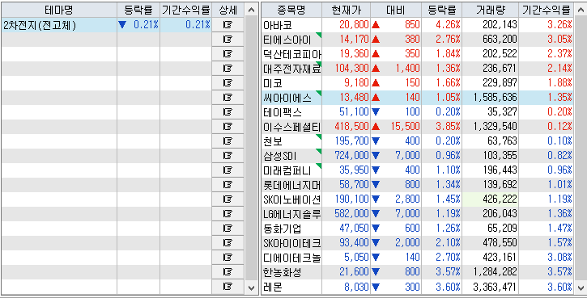Click LG에너지솔루 price 582,000
Screen dimensions: 587x298
(351, 214)
